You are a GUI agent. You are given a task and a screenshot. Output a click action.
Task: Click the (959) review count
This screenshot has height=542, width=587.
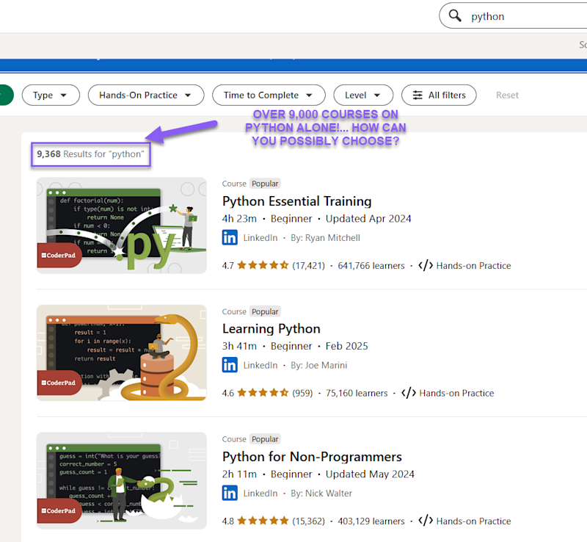(302, 393)
